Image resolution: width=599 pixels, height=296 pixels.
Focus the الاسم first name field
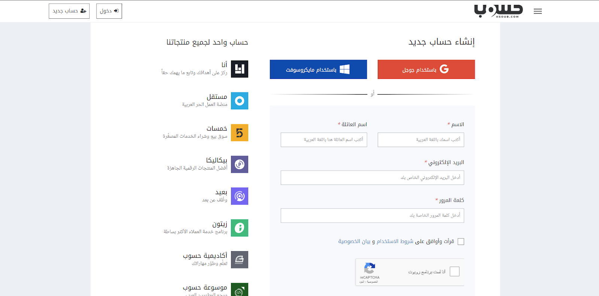coord(421,140)
